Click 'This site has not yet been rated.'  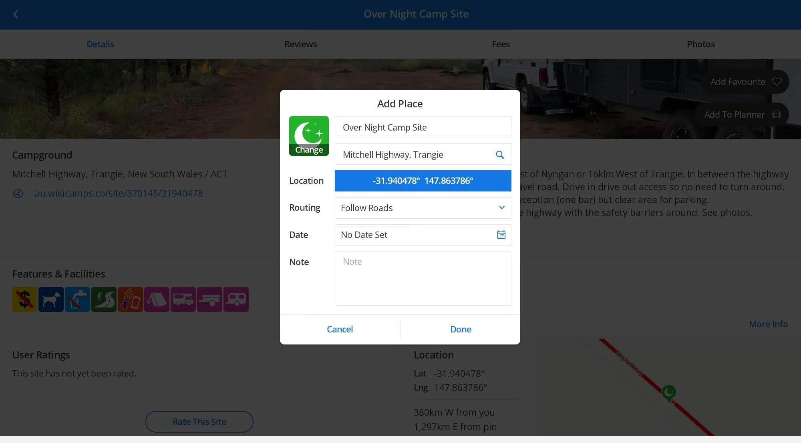(74, 373)
